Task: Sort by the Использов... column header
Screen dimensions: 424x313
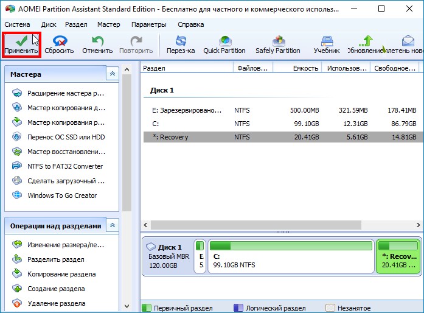Action: [x=346, y=68]
